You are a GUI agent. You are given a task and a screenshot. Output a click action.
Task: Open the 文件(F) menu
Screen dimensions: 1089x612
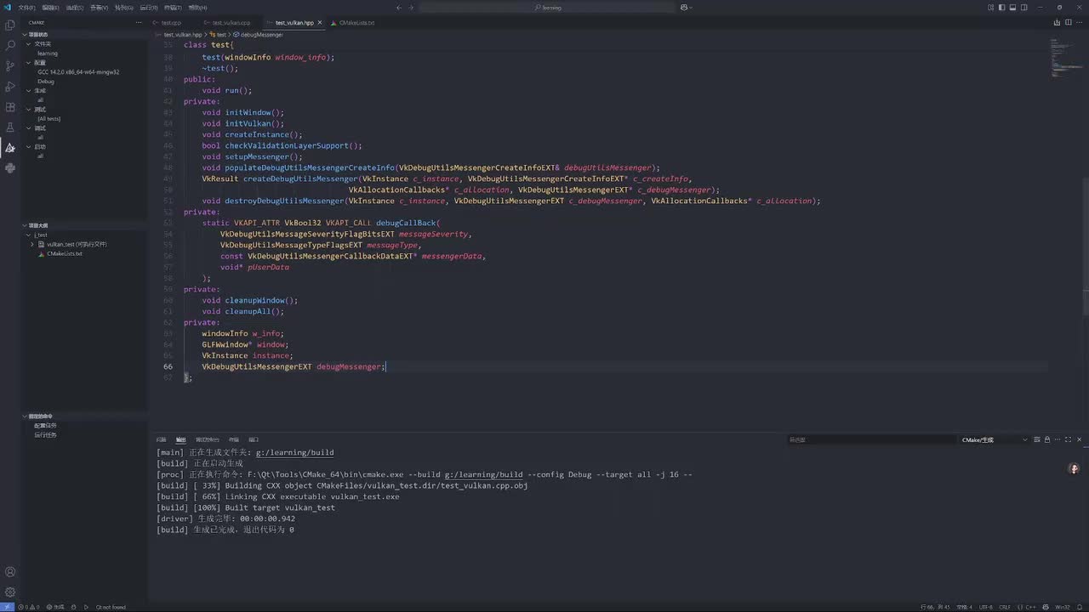click(26, 8)
